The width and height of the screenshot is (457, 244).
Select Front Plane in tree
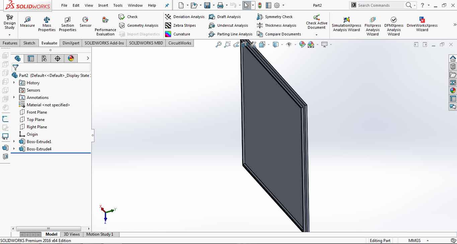tap(33, 112)
